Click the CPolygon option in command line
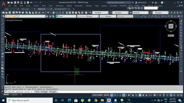Screen dimensions: 184x103 click(x=52, y=92)
